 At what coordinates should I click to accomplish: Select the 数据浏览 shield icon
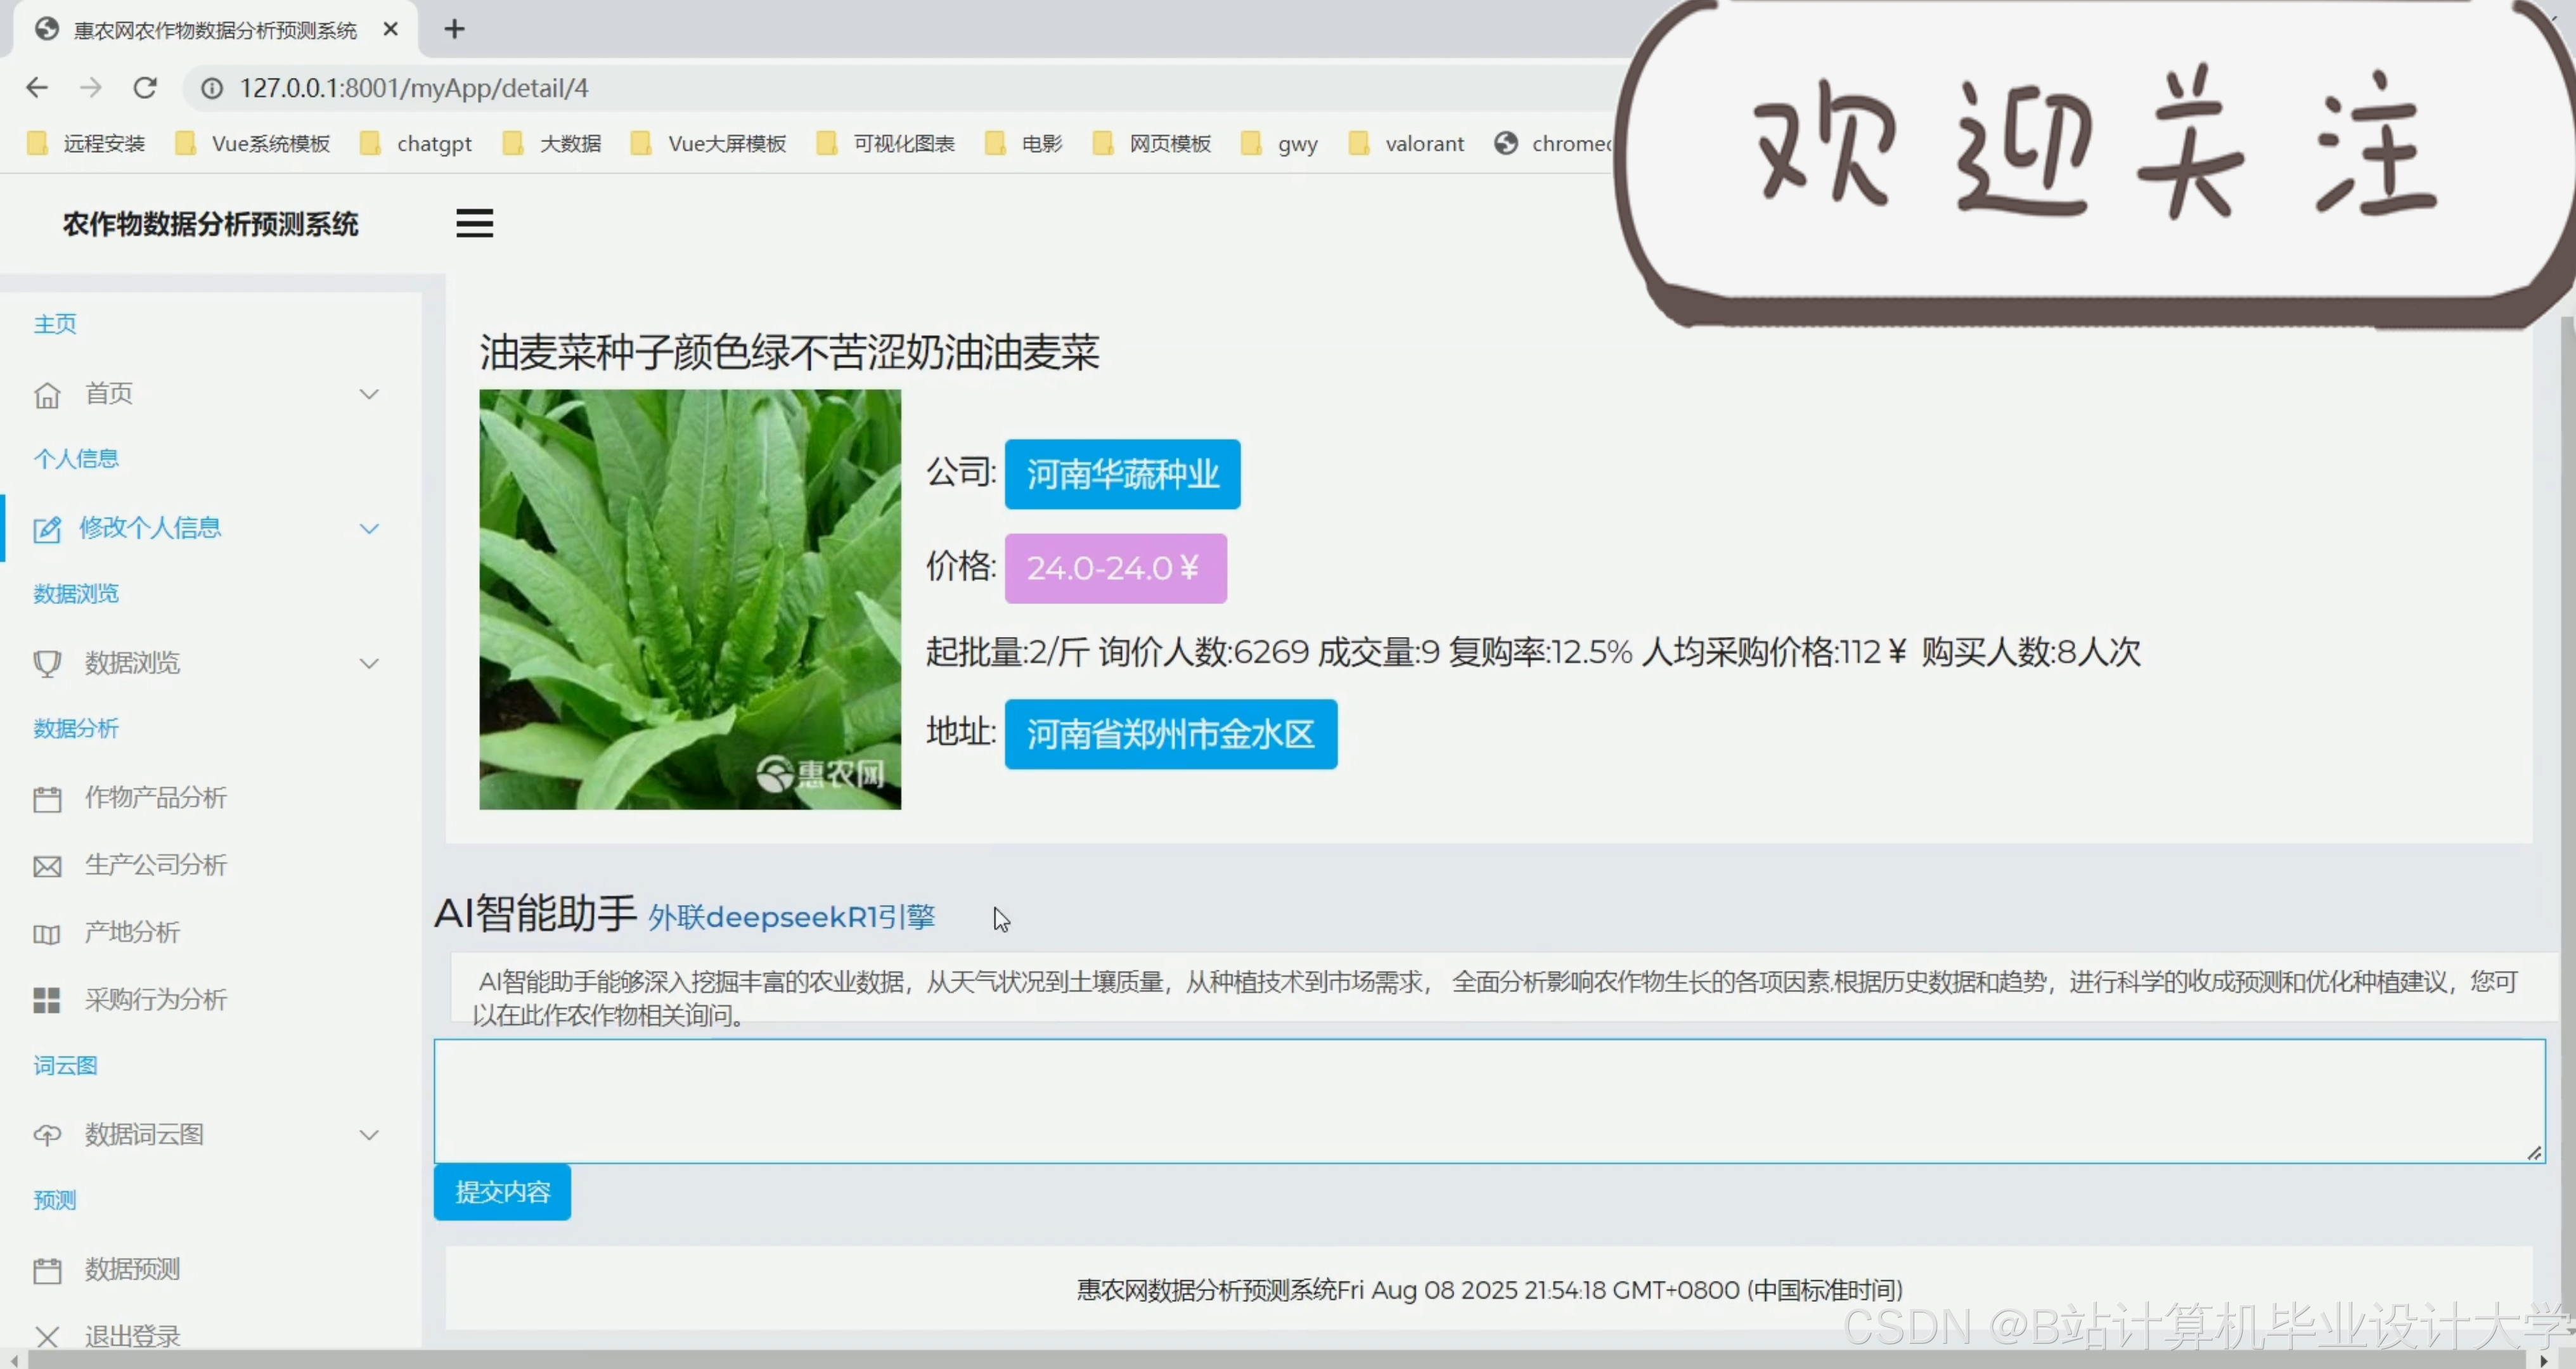point(48,662)
